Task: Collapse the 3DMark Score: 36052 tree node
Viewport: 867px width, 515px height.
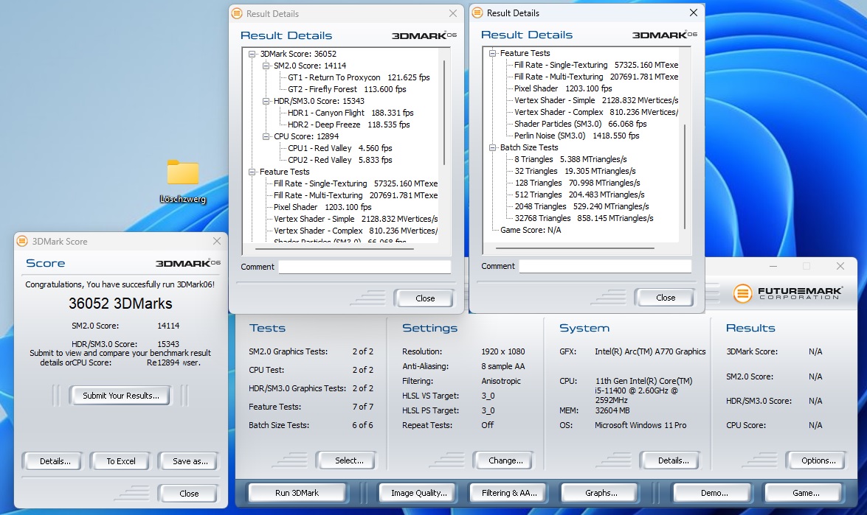Action: tap(252, 54)
